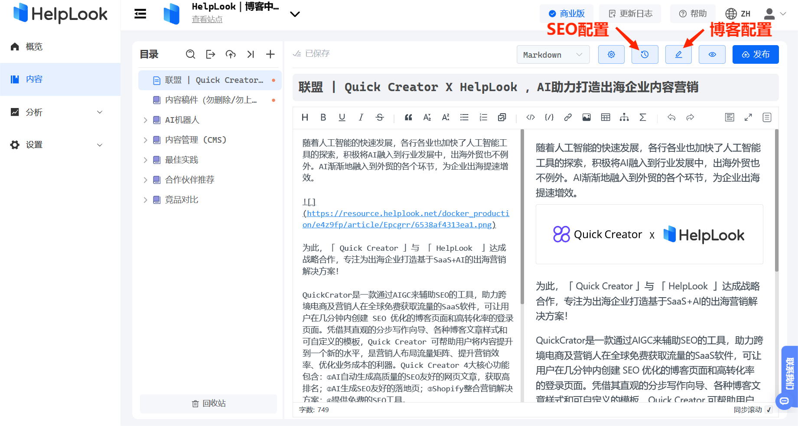Expand the AI机器人 folder
Screen dimensions: 798x426
click(145, 120)
